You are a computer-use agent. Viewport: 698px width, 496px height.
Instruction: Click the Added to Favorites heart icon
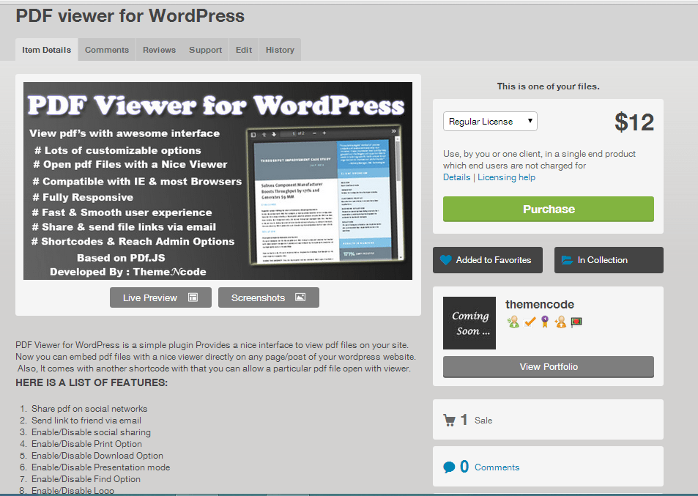pyautogui.click(x=445, y=260)
